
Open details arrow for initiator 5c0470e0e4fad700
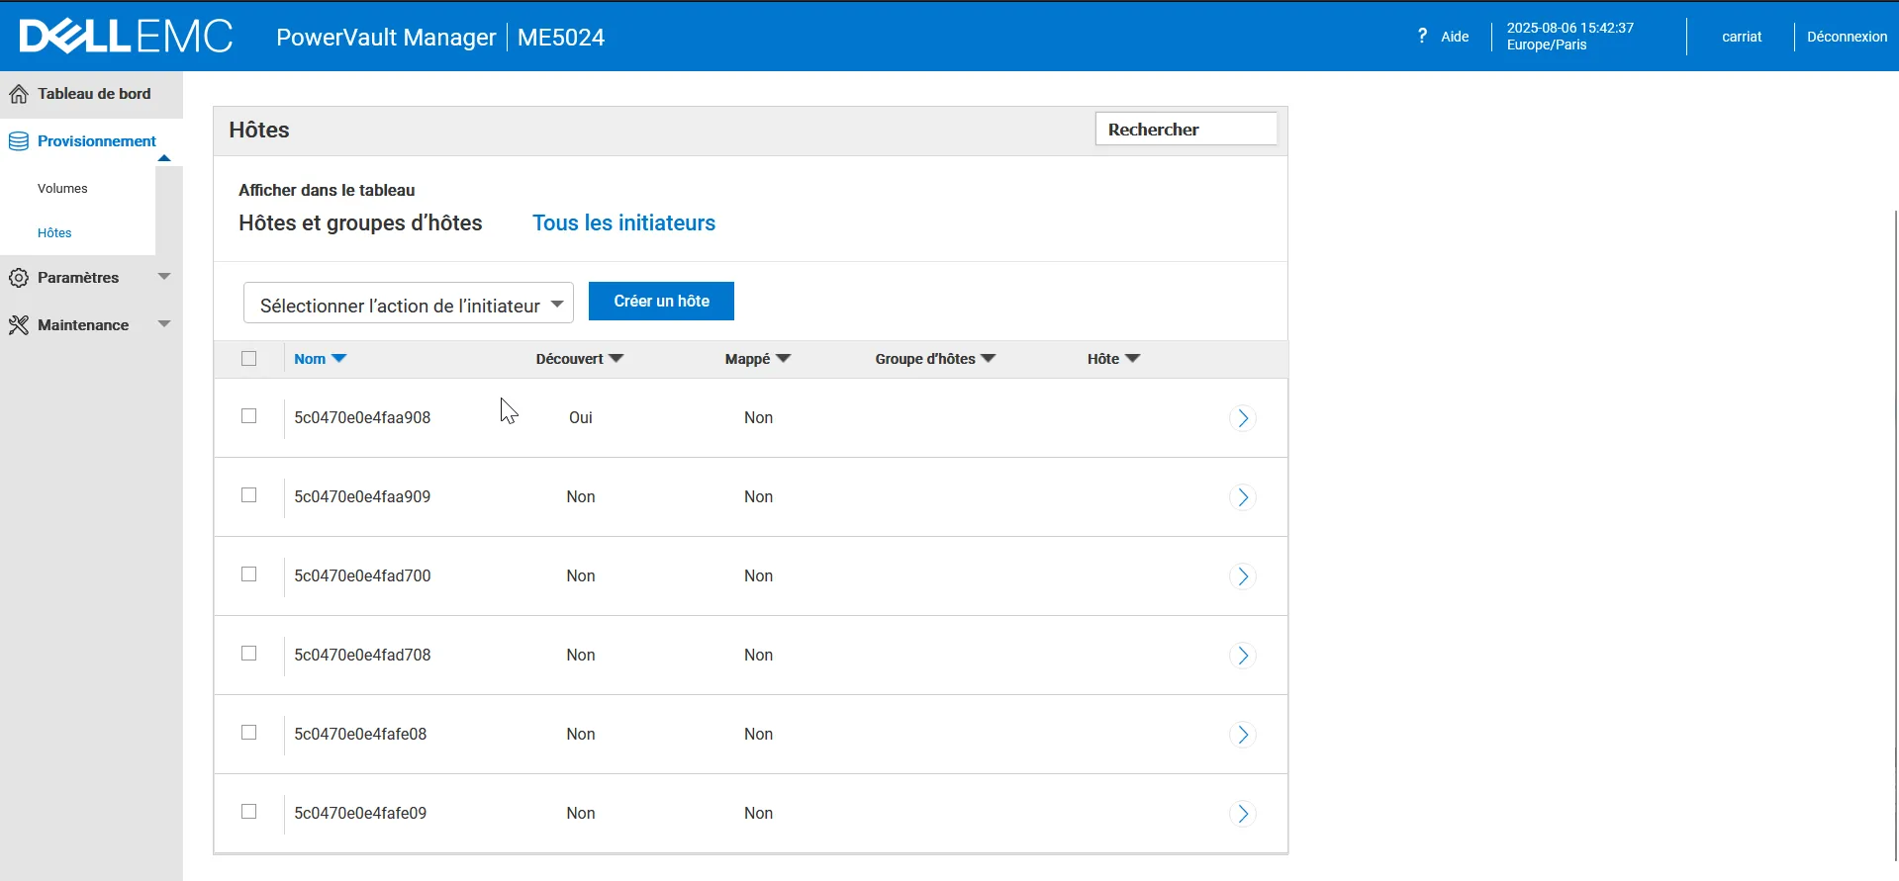1242,576
